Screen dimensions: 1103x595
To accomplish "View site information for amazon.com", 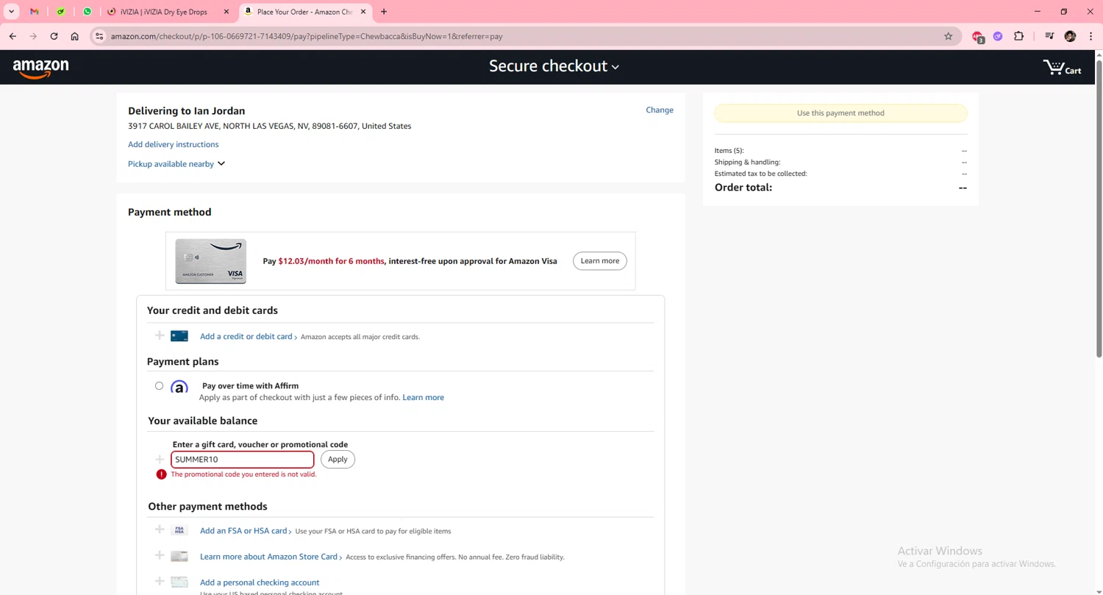I will [99, 36].
